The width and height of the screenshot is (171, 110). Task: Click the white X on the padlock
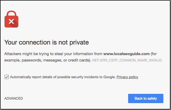click(11, 21)
